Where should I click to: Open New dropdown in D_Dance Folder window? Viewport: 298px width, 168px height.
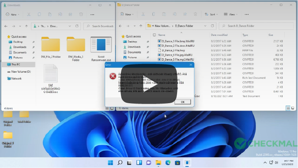[127, 14]
